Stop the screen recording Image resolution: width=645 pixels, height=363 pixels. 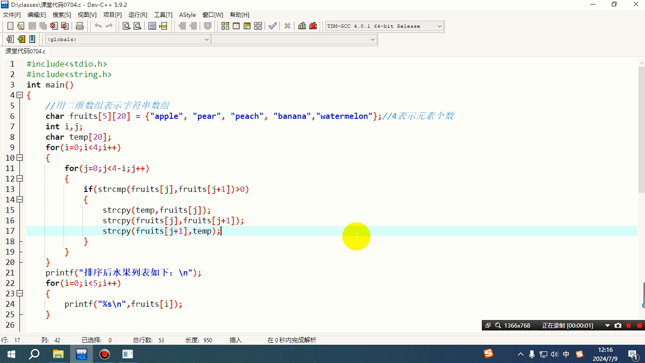(640, 325)
